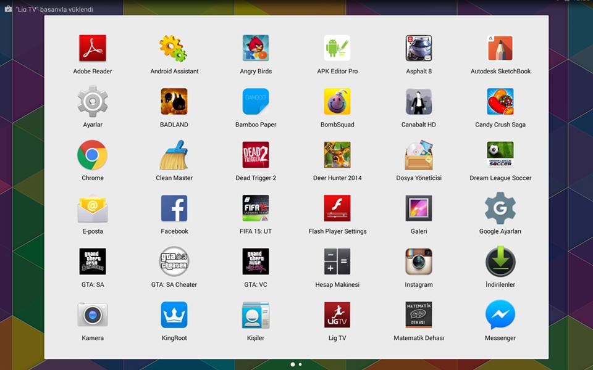This screenshot has height=370, width=593.
Task: Tap "Lig TV" başarıyla yüklendi notification text
Action: [54, 9]
